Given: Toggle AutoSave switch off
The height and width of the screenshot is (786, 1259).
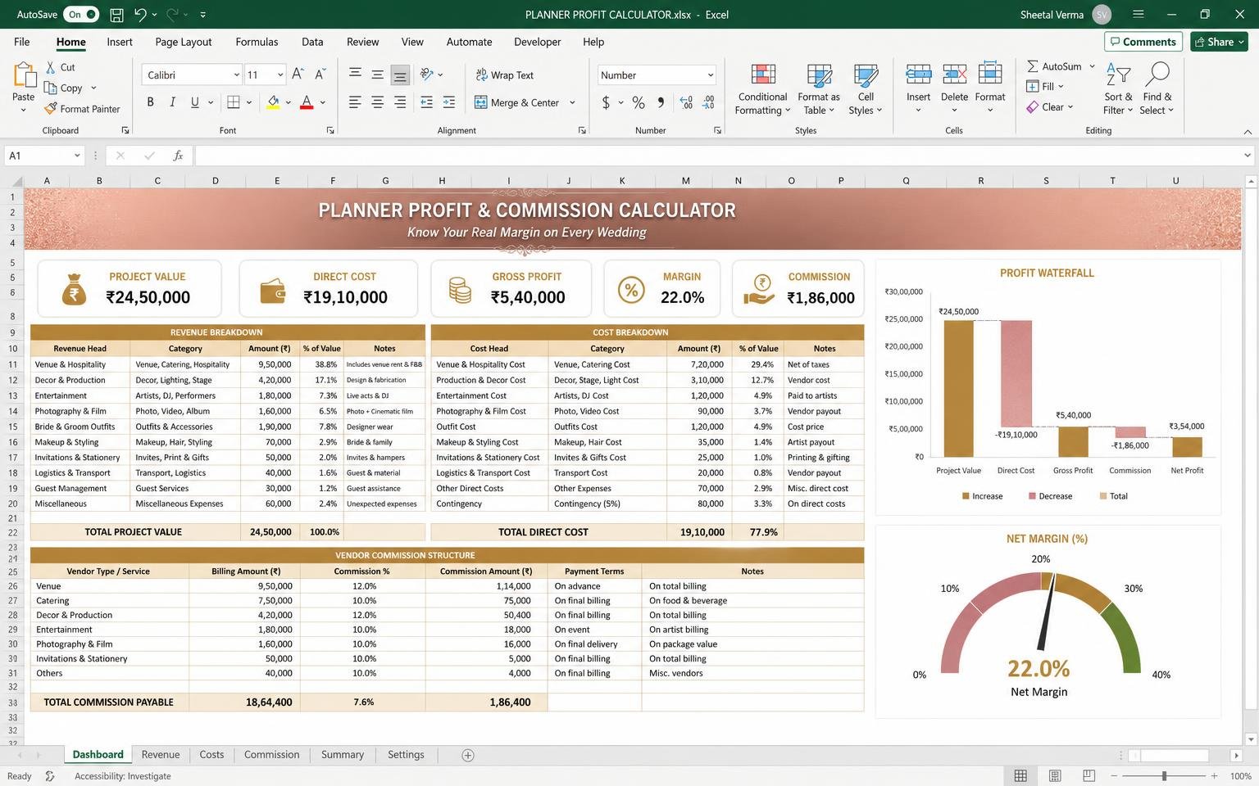Looking at the screenshot, I should 81,15.
